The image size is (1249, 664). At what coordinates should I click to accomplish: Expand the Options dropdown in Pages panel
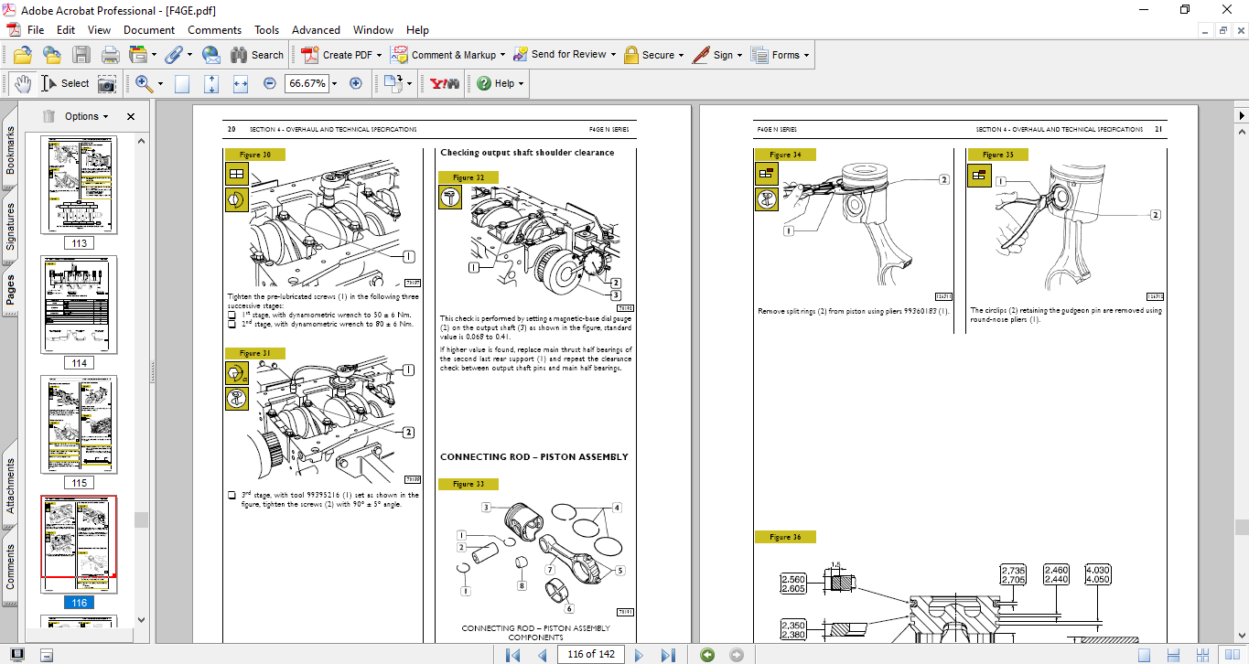click(x=86, y=116)
